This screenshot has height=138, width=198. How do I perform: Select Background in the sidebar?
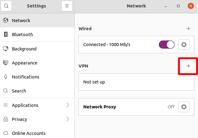(x=24, y=49)
